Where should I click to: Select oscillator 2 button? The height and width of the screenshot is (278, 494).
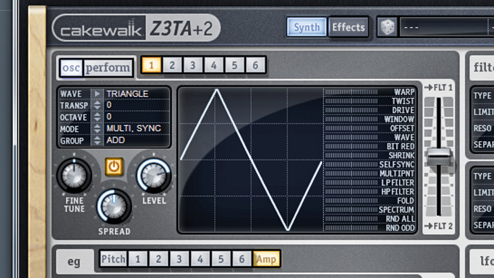click(172, 65)
